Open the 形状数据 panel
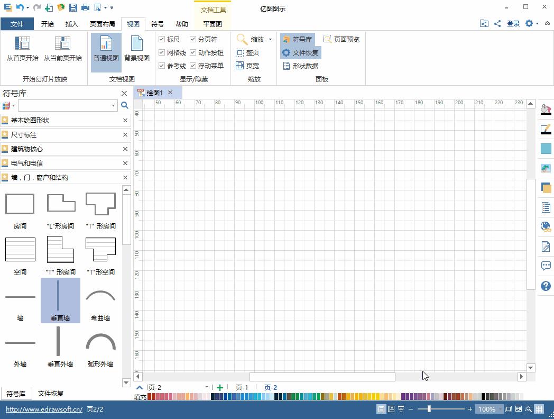The image size is (554, 419). click(301, 66)
